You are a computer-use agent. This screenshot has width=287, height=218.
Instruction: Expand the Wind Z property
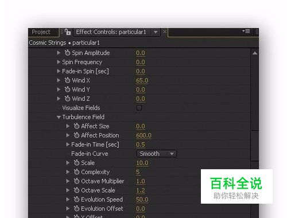click(x=59, y=99)
